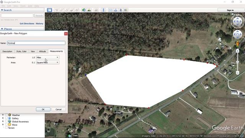Click the Search button
This screenshot has width=245, height=138.
coord(39,15)
